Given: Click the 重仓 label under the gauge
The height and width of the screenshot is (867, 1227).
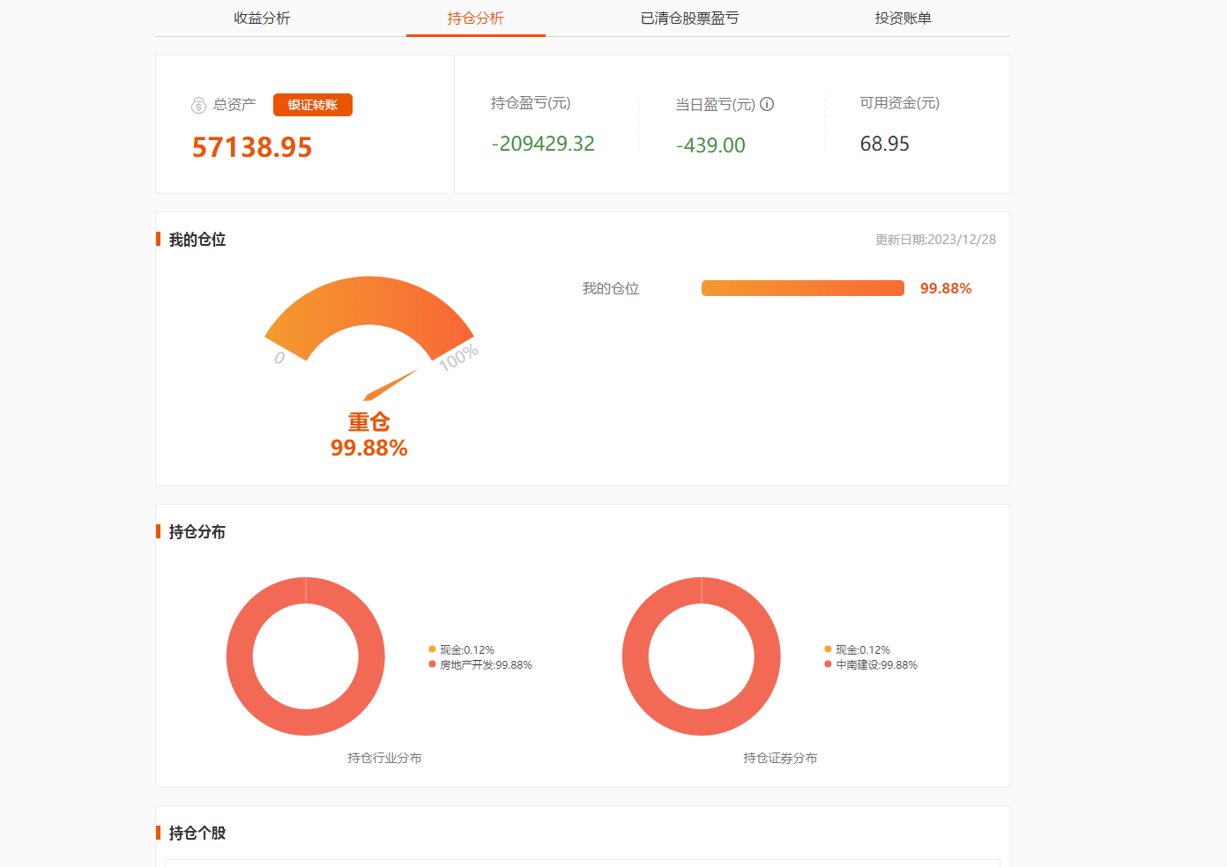Looking at the screenshot, I should tap(369, 422).
